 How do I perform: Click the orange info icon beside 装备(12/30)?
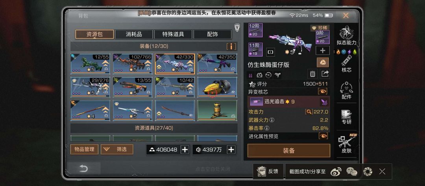[231, 46]
